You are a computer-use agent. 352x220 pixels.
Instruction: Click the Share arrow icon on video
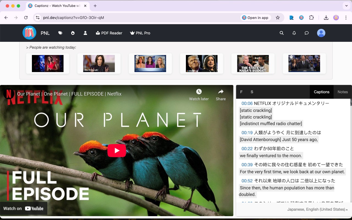click(221, 92)
